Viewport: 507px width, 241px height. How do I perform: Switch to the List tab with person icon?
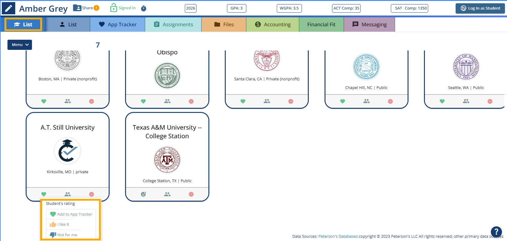(68, 24)
